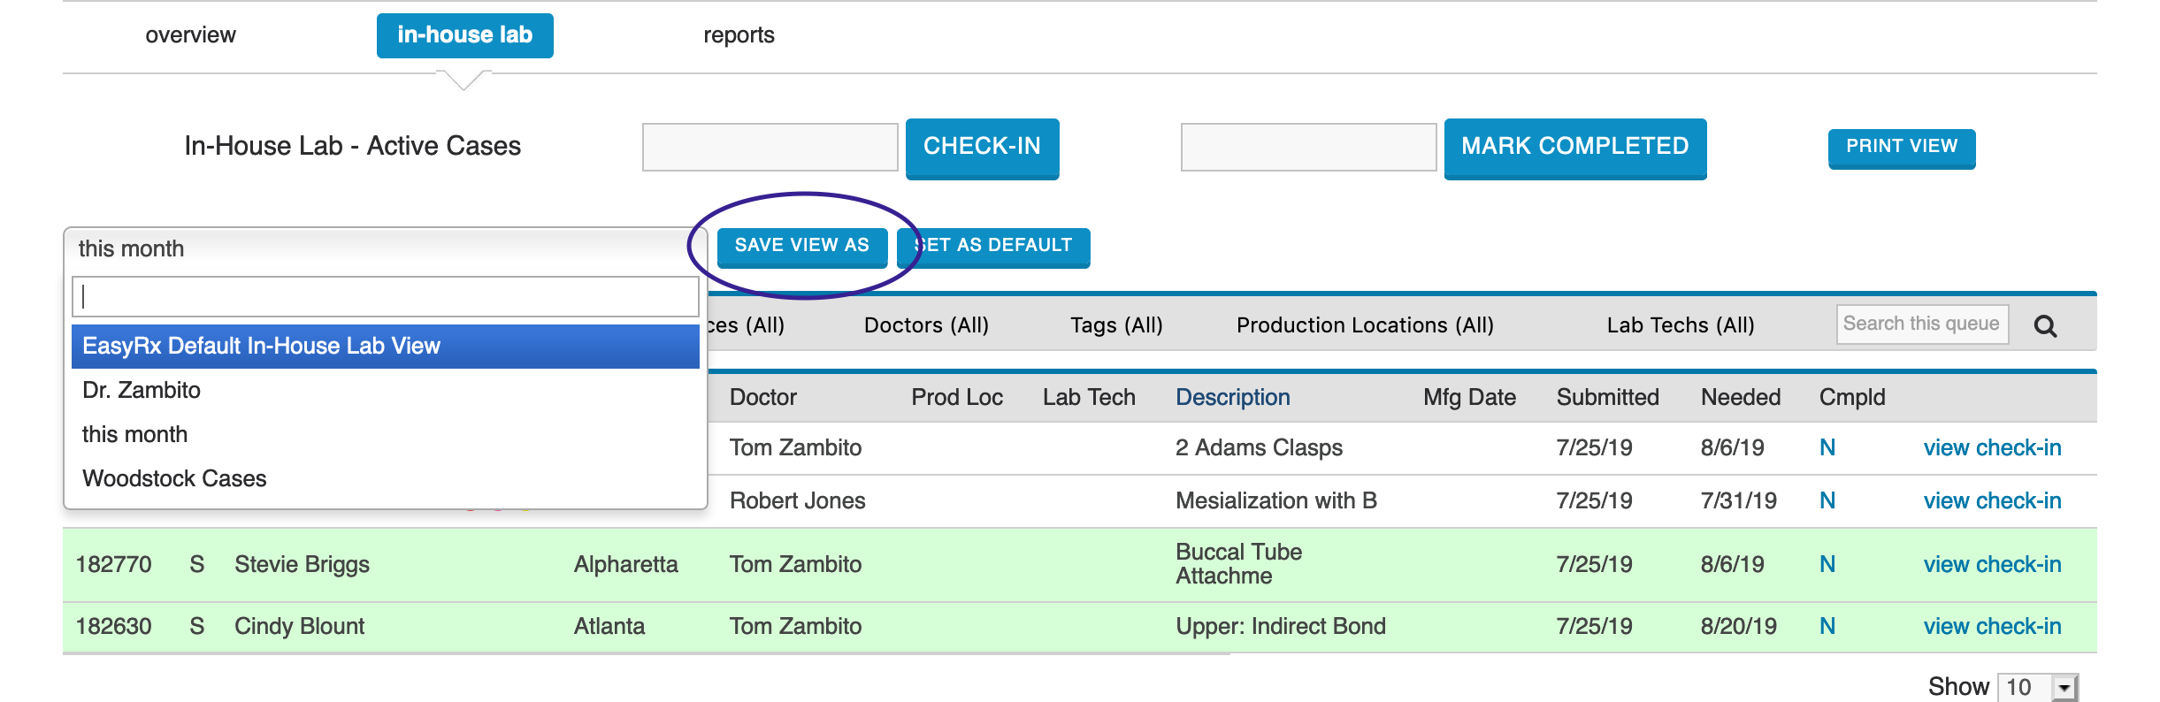2160x702 pixels.
Task: Expand the Doctors (All) filter
Action: [926, 325]
